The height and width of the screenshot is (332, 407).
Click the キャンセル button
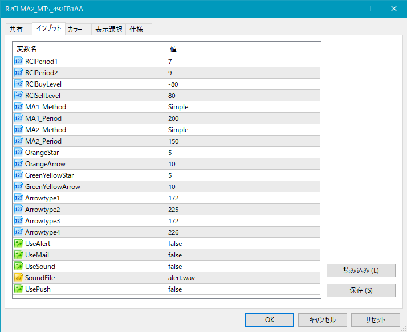point(323,320)
